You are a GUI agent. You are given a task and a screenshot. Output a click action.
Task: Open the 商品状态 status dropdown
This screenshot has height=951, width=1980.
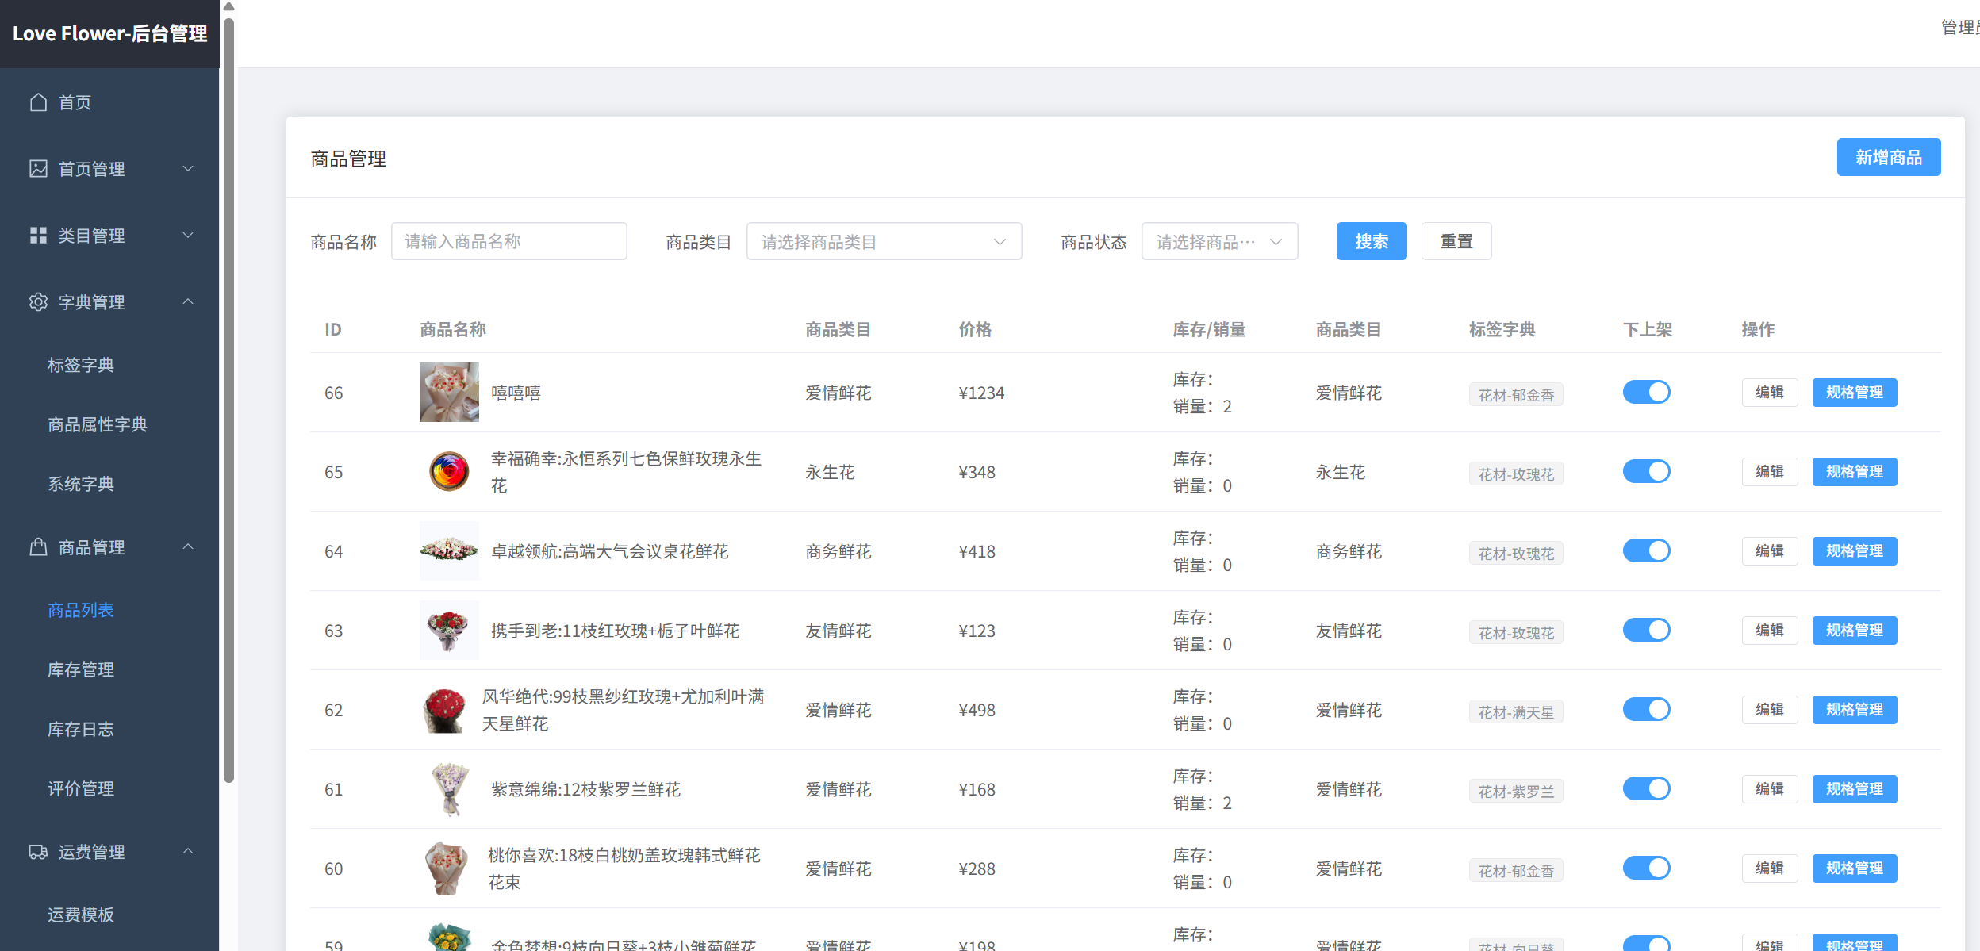point(1219,242)
